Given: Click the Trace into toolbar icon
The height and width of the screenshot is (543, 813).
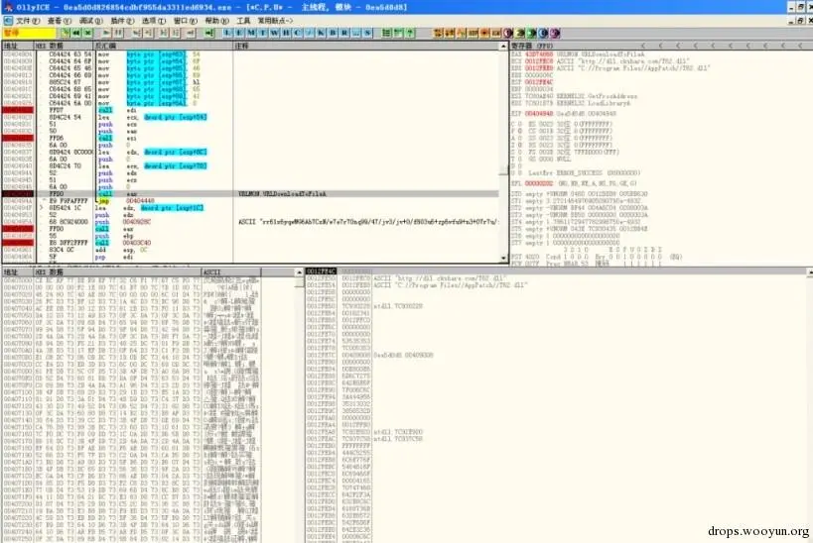Looking at the screenshot, I should coord(164,33).
